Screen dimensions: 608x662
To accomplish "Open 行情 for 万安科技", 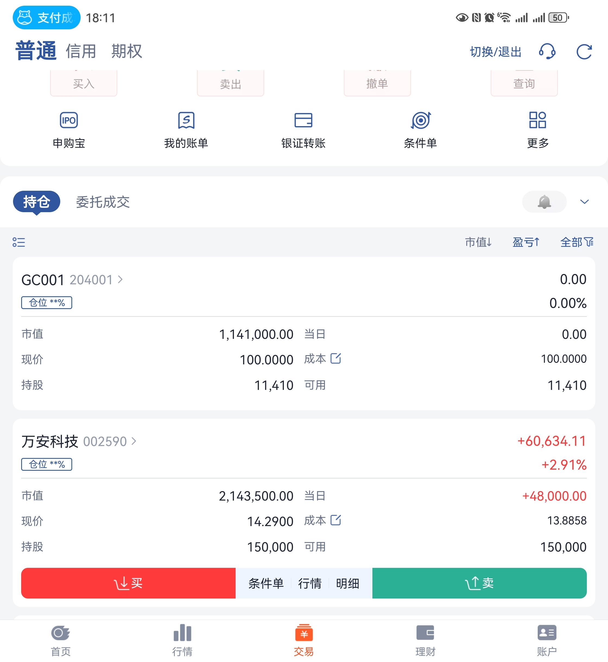I will tap(310, 583).
